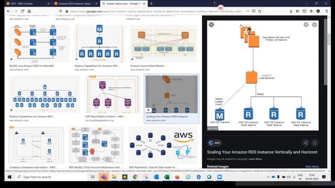Show the next image in preview

315,25
